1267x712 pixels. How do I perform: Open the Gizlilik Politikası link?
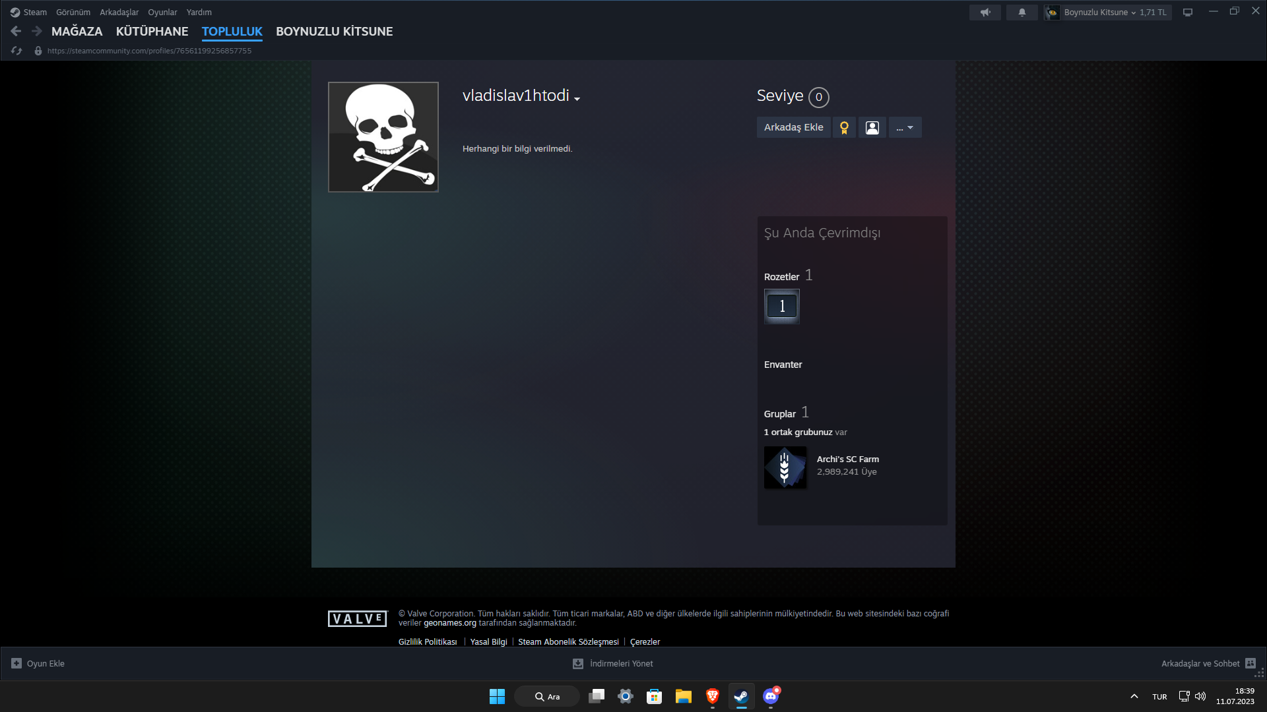[x=428, y=641]
